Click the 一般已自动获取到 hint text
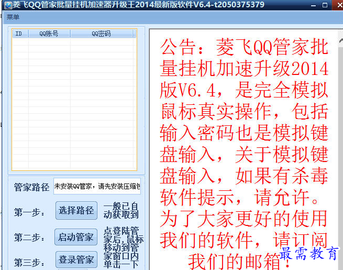This screenshot has width=343, height=270. click(121, 210)
